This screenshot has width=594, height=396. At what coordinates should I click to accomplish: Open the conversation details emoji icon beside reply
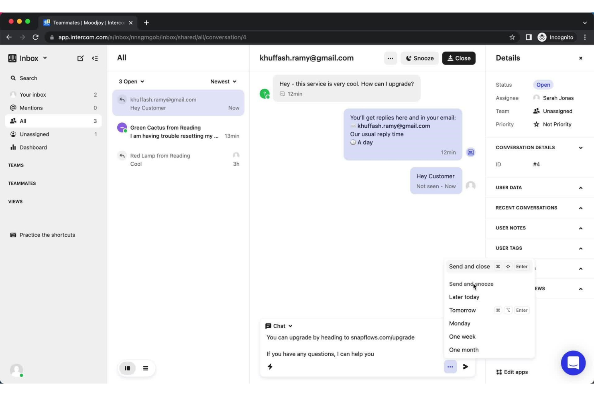pyautogui.click(x=470, y=152)
